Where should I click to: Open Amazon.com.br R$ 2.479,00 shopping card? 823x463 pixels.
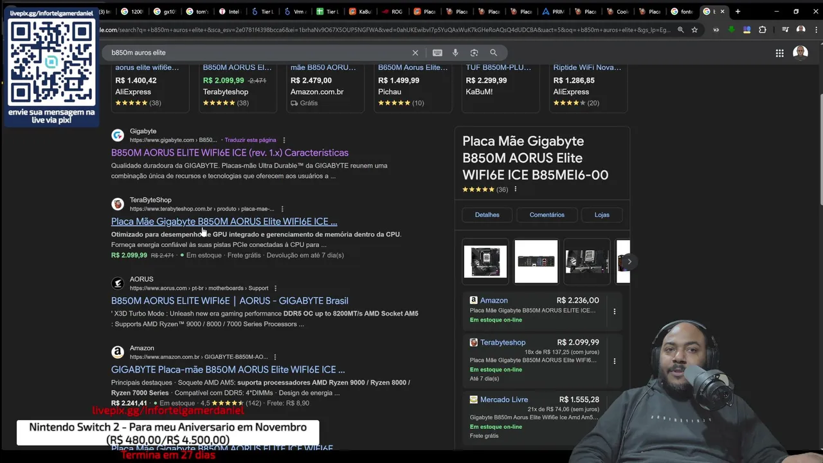[325, 87]
